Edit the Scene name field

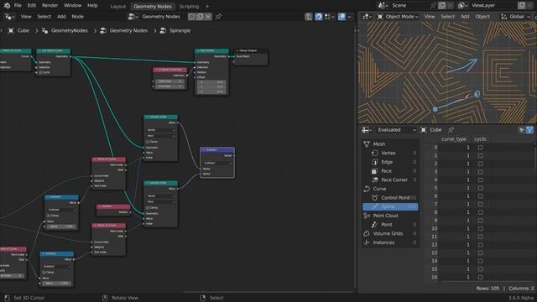click(409, 6)
